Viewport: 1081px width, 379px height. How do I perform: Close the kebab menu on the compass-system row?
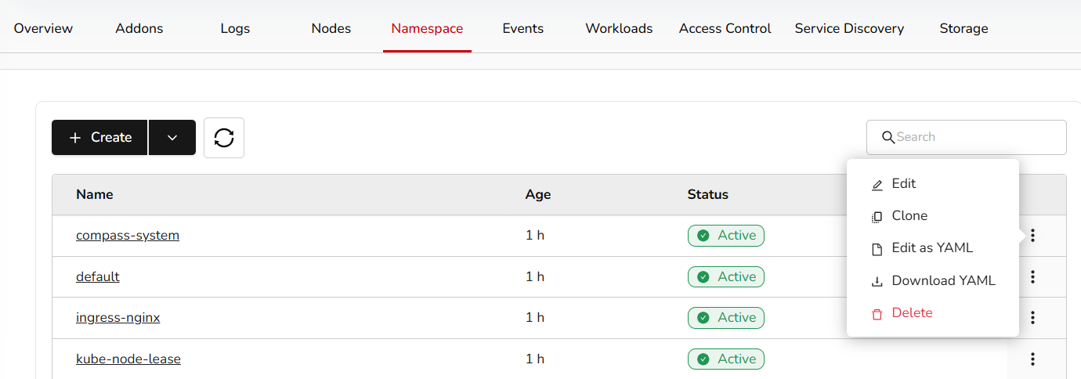coord(1032,235)
